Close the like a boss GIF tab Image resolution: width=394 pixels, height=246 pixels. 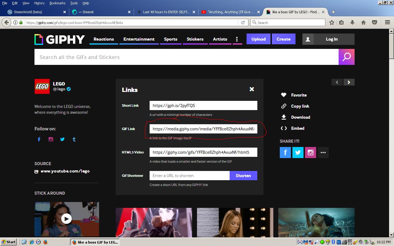pyautogui.click(x=323, y=12)
